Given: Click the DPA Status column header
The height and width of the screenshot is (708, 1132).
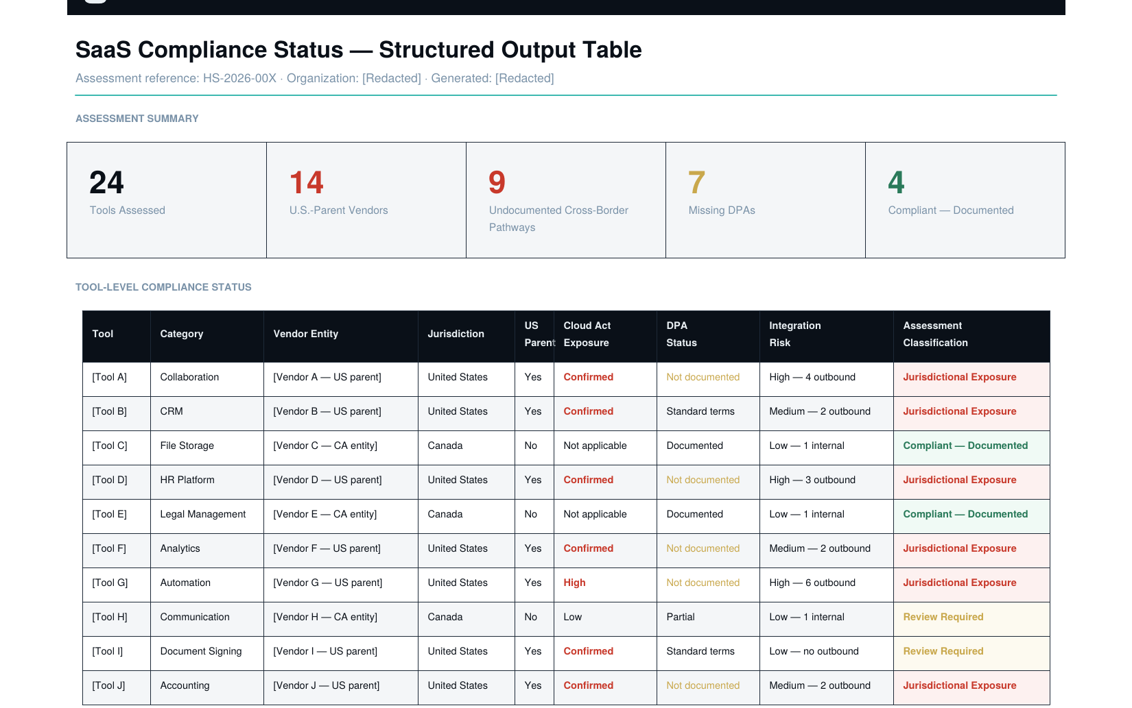Looking at the screenshot, I should (681, 334).
